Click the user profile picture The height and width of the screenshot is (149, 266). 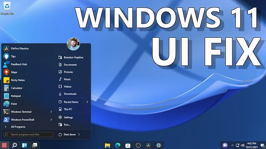pyautogui.click(x=74, y=44)
